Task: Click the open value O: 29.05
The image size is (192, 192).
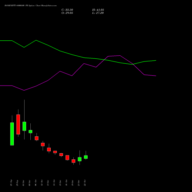Action: coord(67,13)
